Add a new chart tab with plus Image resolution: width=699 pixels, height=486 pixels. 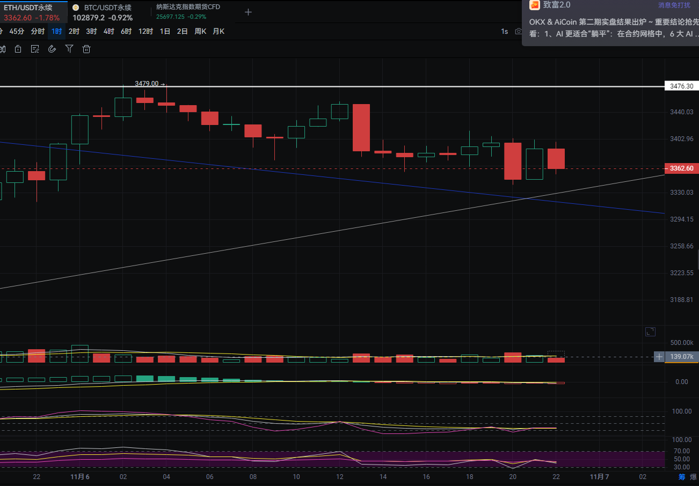(x=248, y=12)
